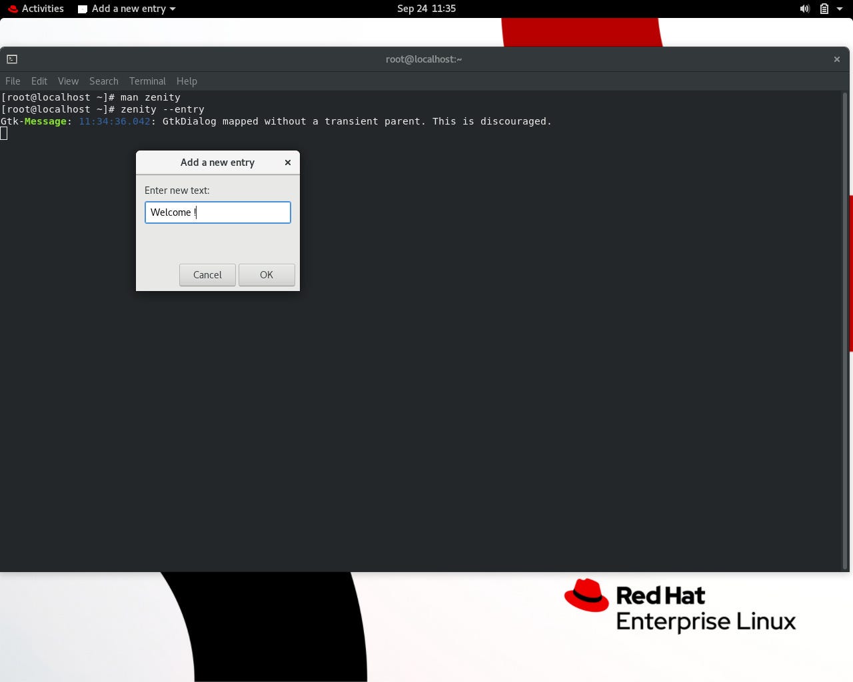This screenshot has height=682, width=853.
Task: Click the Activities label in the top bar
Action: point(43,9)
